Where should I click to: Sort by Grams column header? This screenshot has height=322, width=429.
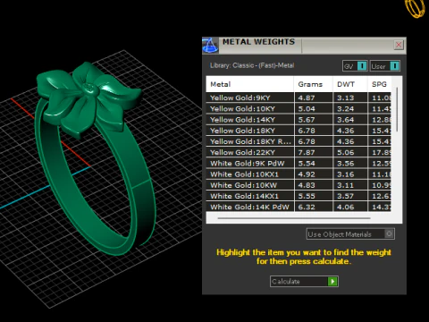313,84
